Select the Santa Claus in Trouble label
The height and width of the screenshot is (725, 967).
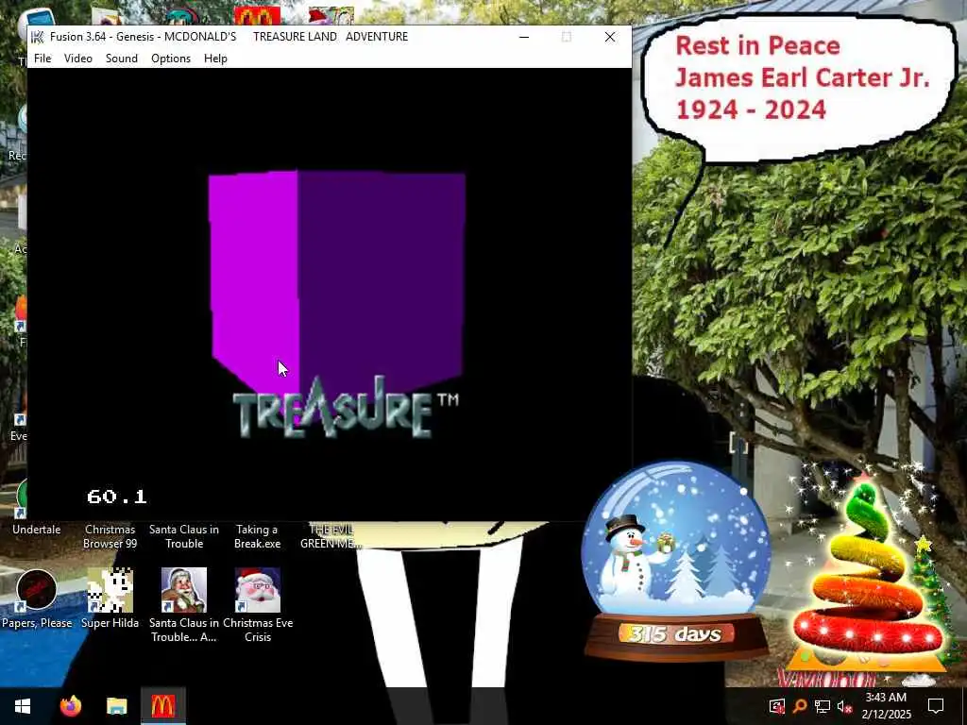point(184,536)
